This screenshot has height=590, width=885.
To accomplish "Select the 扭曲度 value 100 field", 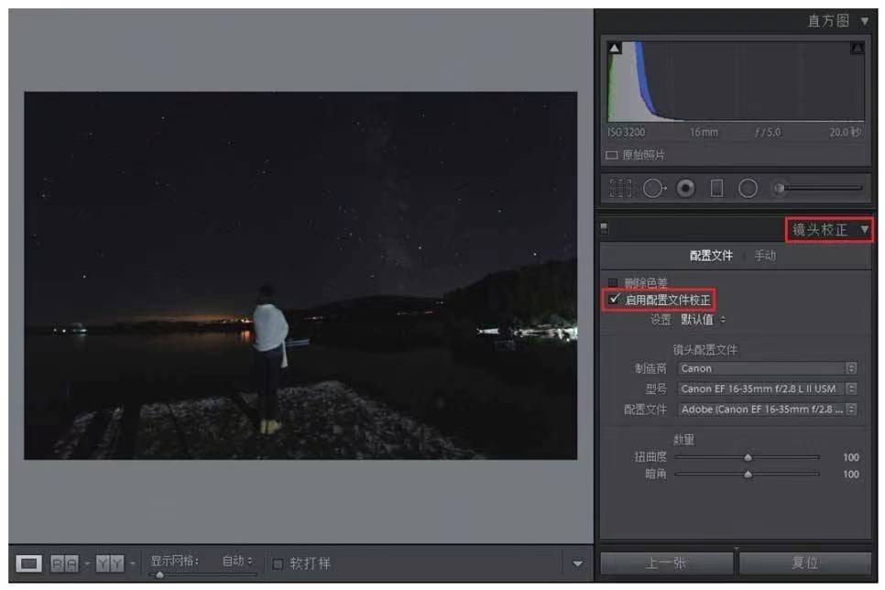I will click(850, 457).
